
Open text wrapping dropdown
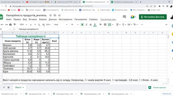click(x=130, y=25)
